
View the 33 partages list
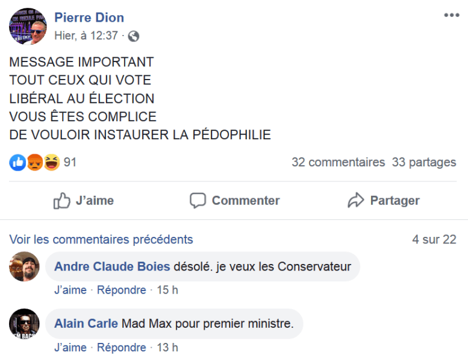pos(424,162)
